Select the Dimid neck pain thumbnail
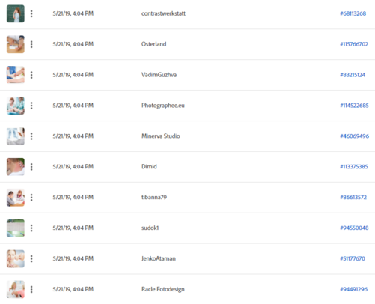Screen dimensions: 375x304 click(x=16, y=167)
